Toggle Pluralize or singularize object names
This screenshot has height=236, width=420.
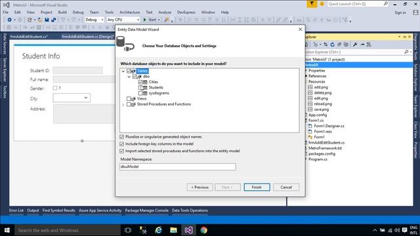tap(122, 137)
